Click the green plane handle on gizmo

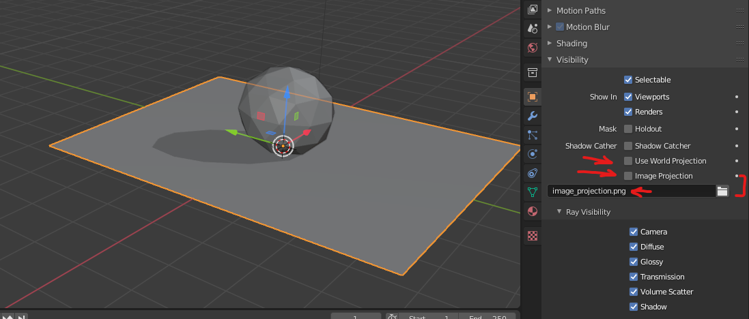pos(296,116)
